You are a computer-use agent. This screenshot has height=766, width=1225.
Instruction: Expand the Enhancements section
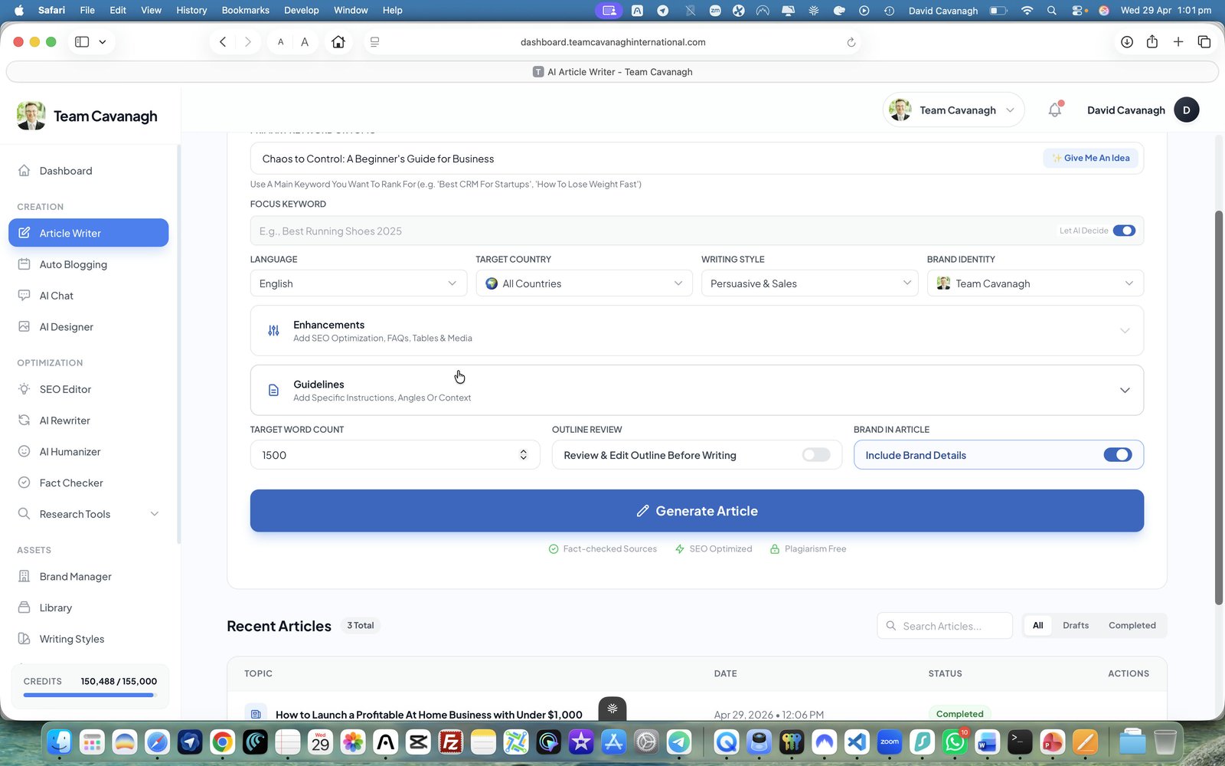coord(697,331)
